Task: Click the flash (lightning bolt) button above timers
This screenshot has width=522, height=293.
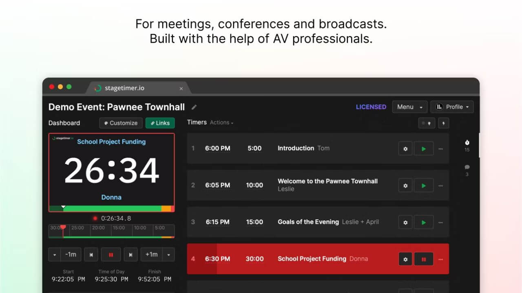Action: click(443, 123)
